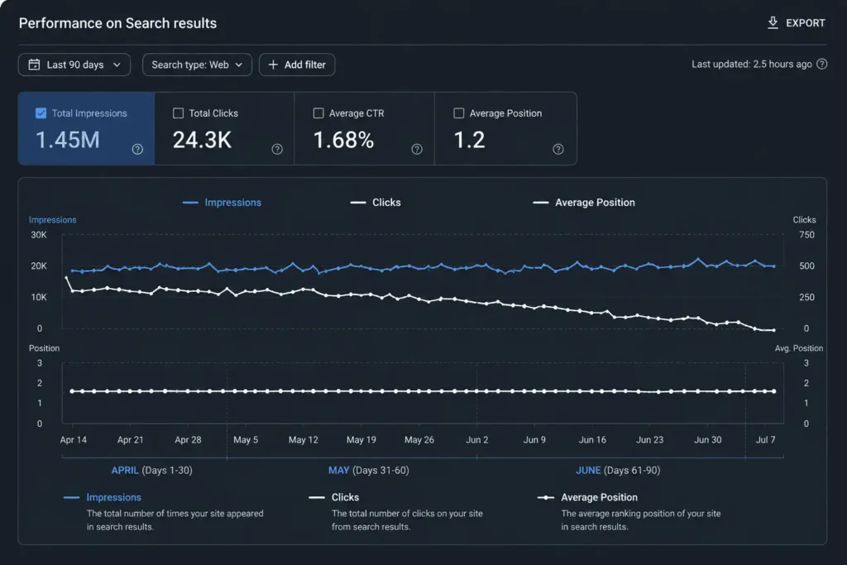Screen dimensions: 847x565
Task: Enable the Average Position checkbox
Action: 458,113
